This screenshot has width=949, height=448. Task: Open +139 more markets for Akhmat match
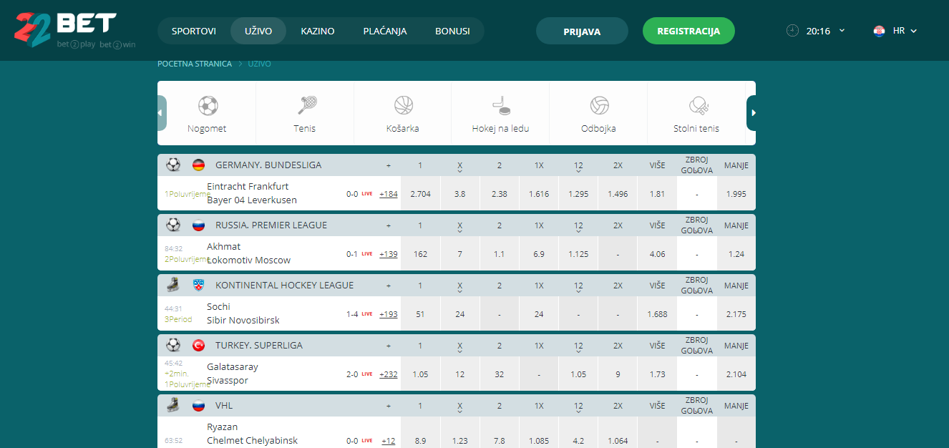389,254
